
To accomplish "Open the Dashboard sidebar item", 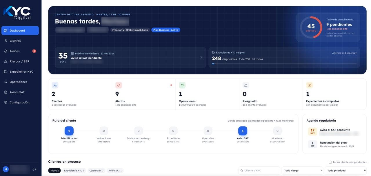I will [x=20, y=30].
